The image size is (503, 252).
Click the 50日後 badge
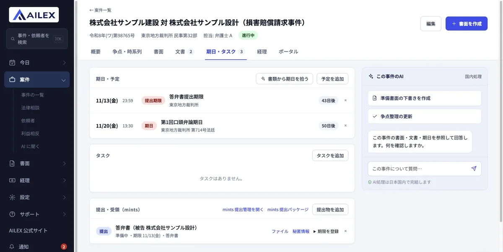pos(328,126)
